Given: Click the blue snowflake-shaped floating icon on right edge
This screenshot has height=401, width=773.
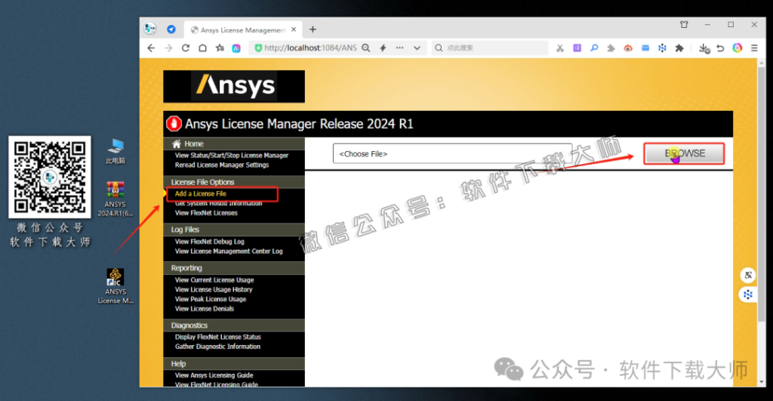Looking at the screenshot, I should pyautogui.click(x=748, y=295).
